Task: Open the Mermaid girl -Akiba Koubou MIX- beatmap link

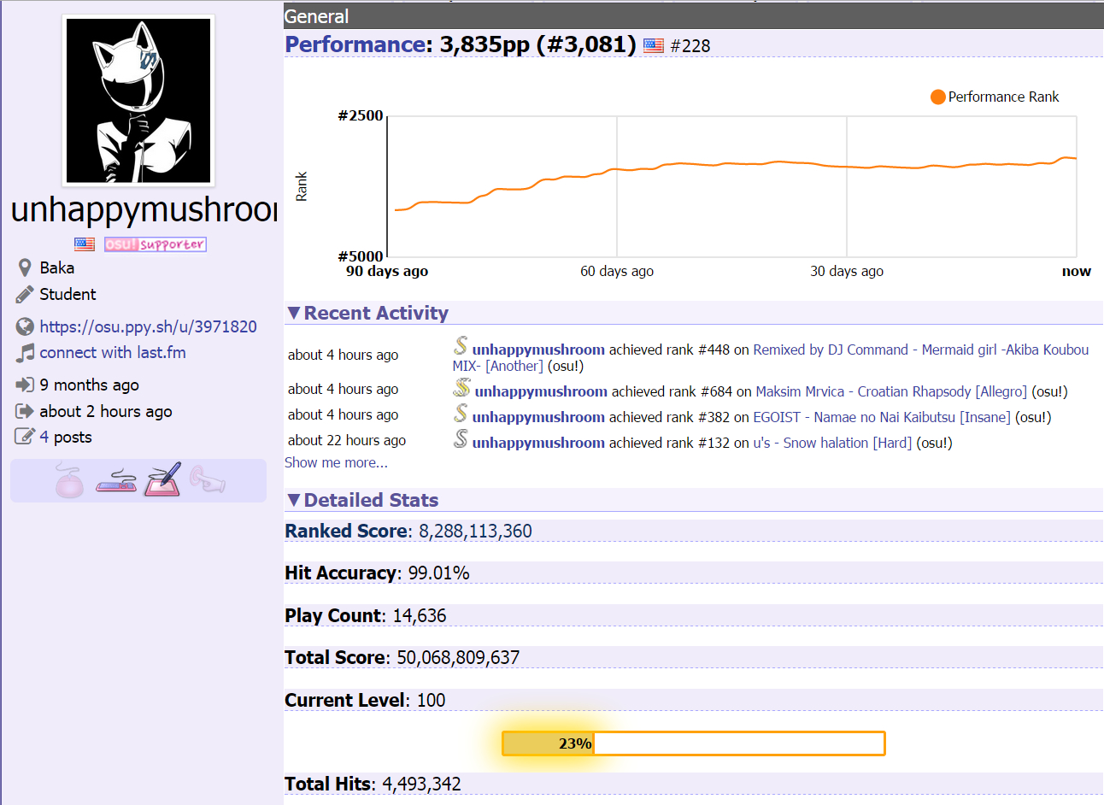Action: point(771,358)
